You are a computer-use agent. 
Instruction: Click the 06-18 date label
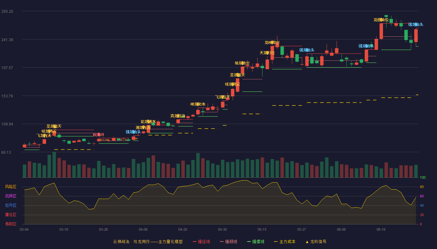click(x=381, y=229)
